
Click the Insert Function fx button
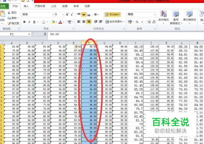(x=45, y=34)
